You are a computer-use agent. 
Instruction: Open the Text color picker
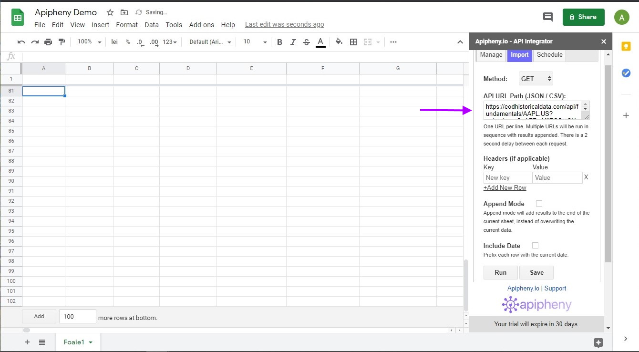(320, 41)
